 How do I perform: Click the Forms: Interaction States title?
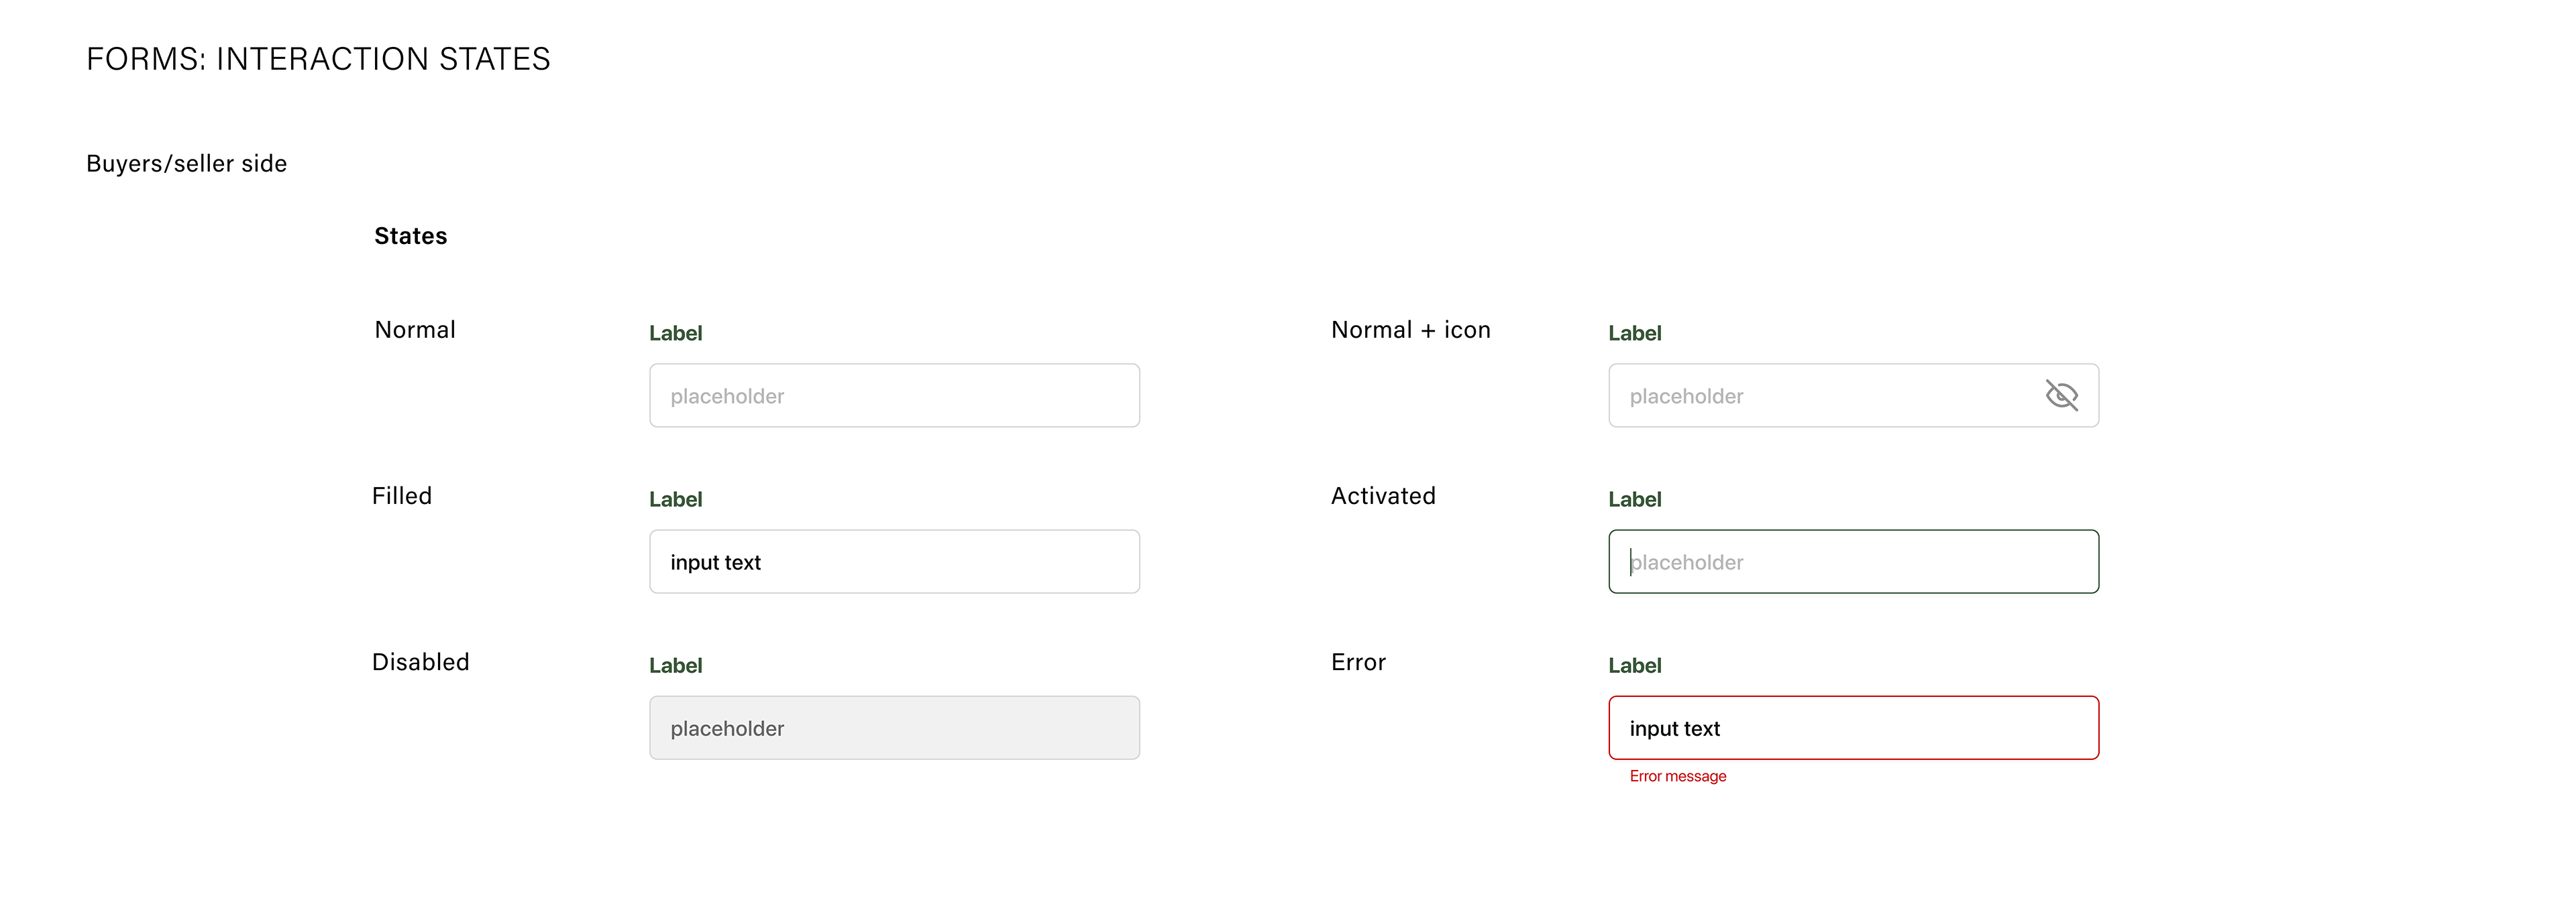(x=318, y=60)
